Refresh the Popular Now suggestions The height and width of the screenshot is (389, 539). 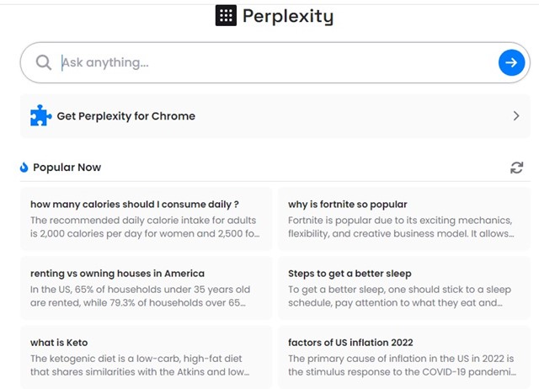coord(516,168)
